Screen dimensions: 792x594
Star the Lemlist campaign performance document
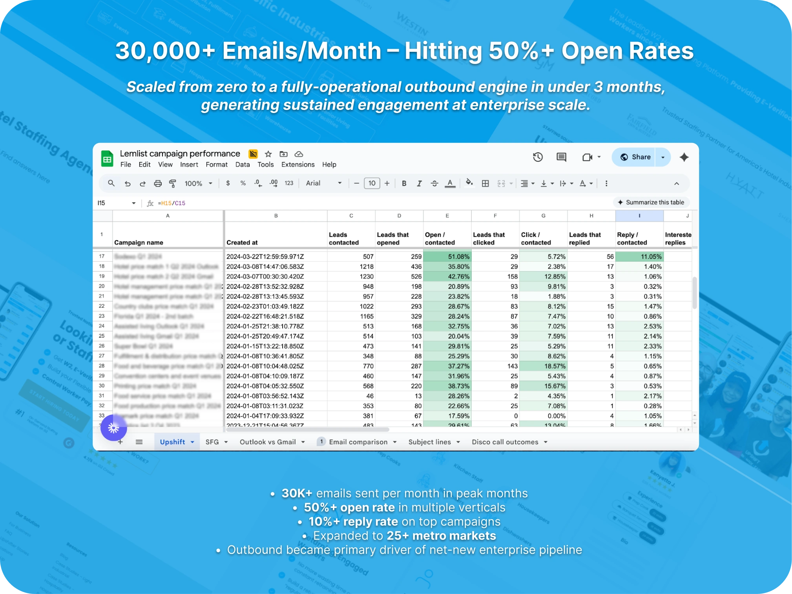[268, 154]
